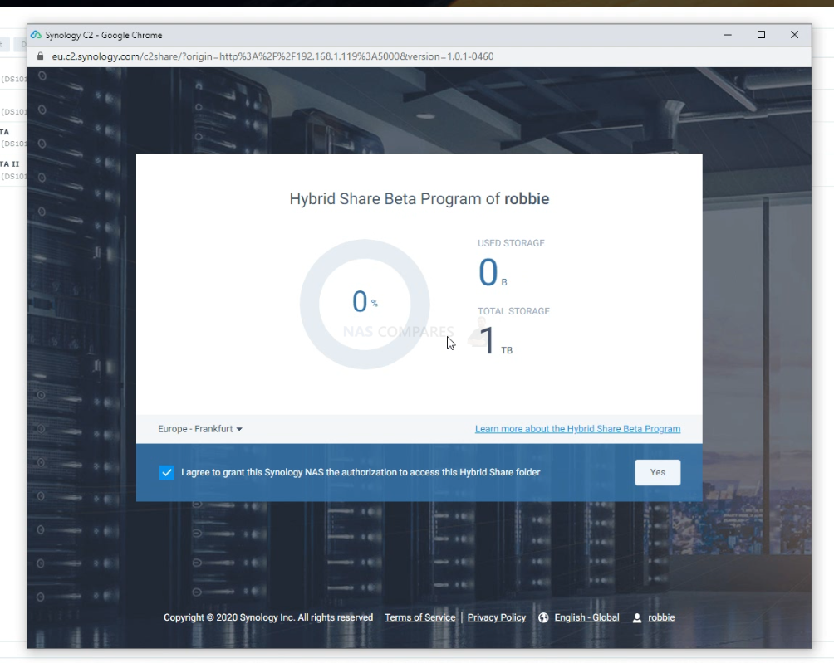
Task: Open the Privacy Policy link
Action: tap(496, 617)
